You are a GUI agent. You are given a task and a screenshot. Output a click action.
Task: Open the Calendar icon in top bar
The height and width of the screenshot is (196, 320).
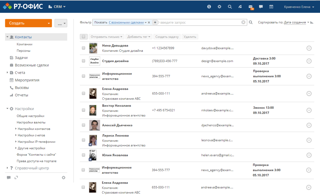coord(271,6)
